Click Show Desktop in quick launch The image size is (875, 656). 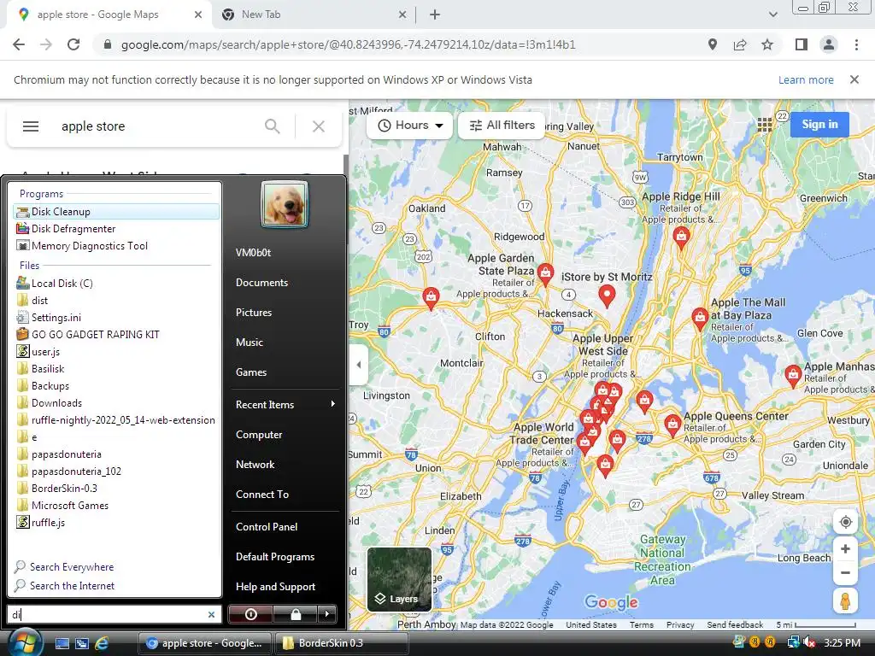(x=62, y=643)
